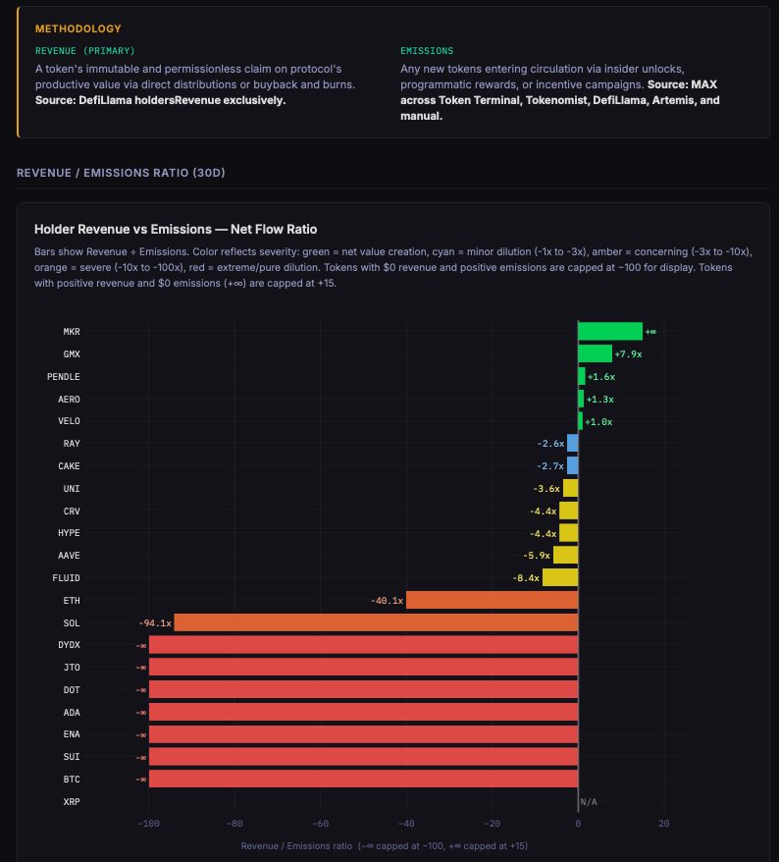
Task: Click the HYPE yellow bar
Action: [x=569, y=533]
